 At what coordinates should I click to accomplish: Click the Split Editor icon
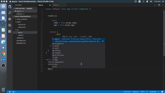(159, 5)
